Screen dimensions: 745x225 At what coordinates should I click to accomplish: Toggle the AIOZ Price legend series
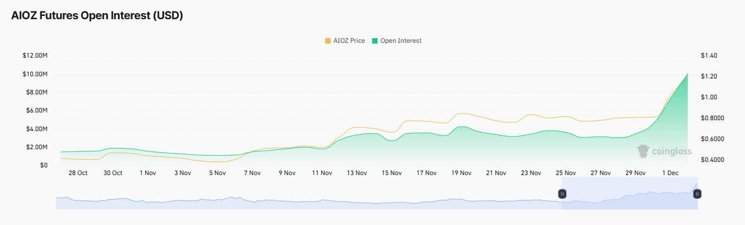click(345, 41)
